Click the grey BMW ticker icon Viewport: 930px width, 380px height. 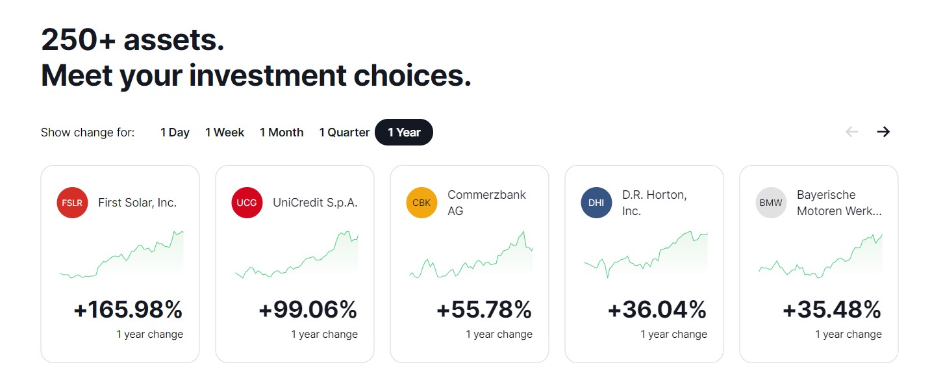click(x=771, y=203)
